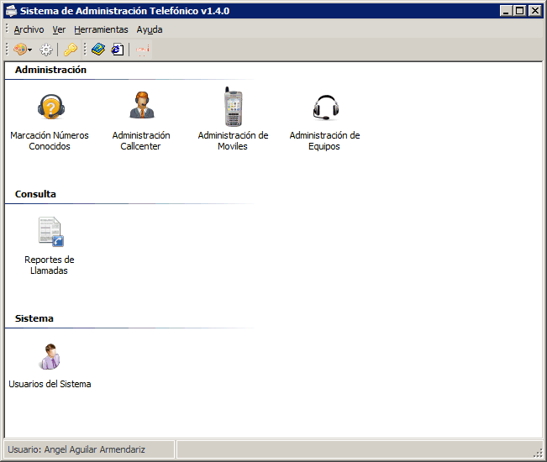Open Marcación Números Conocidos

click(x=51, y=107)
